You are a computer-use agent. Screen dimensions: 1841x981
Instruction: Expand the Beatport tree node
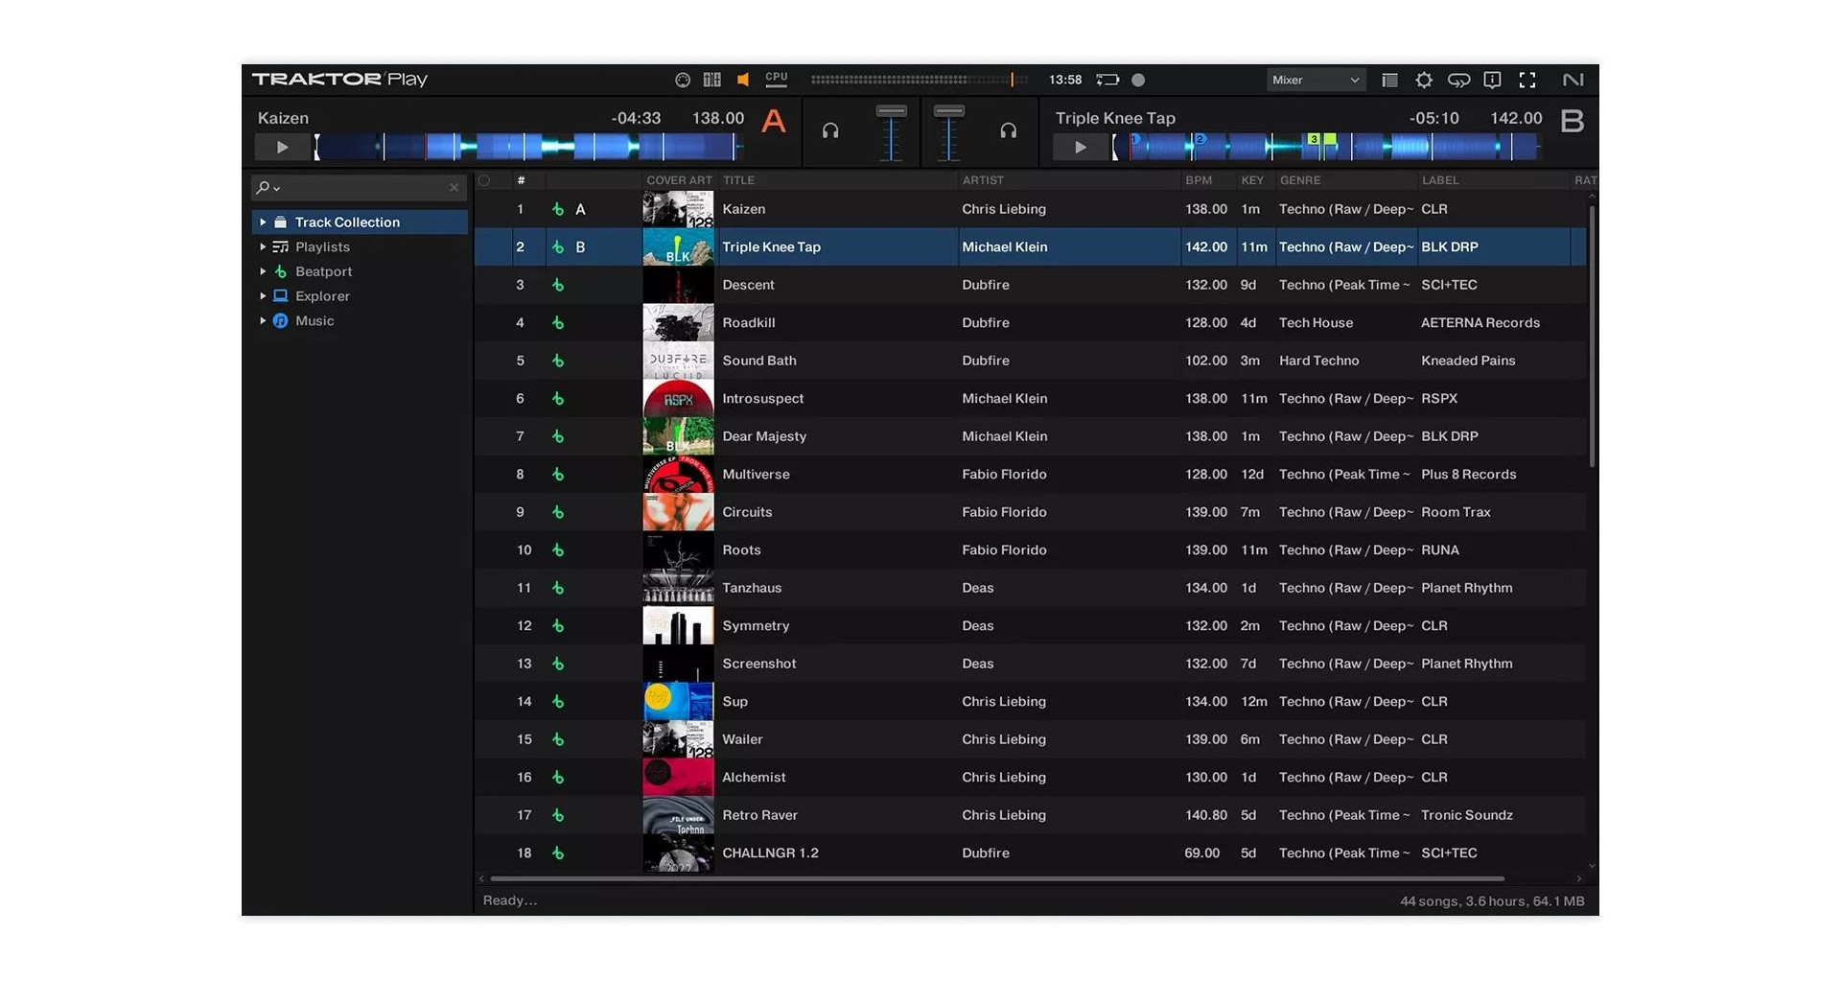click(x=263, y=272)
